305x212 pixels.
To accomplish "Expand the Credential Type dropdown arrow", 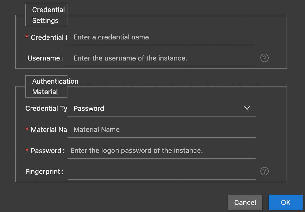I will click(x=247, y=108).
